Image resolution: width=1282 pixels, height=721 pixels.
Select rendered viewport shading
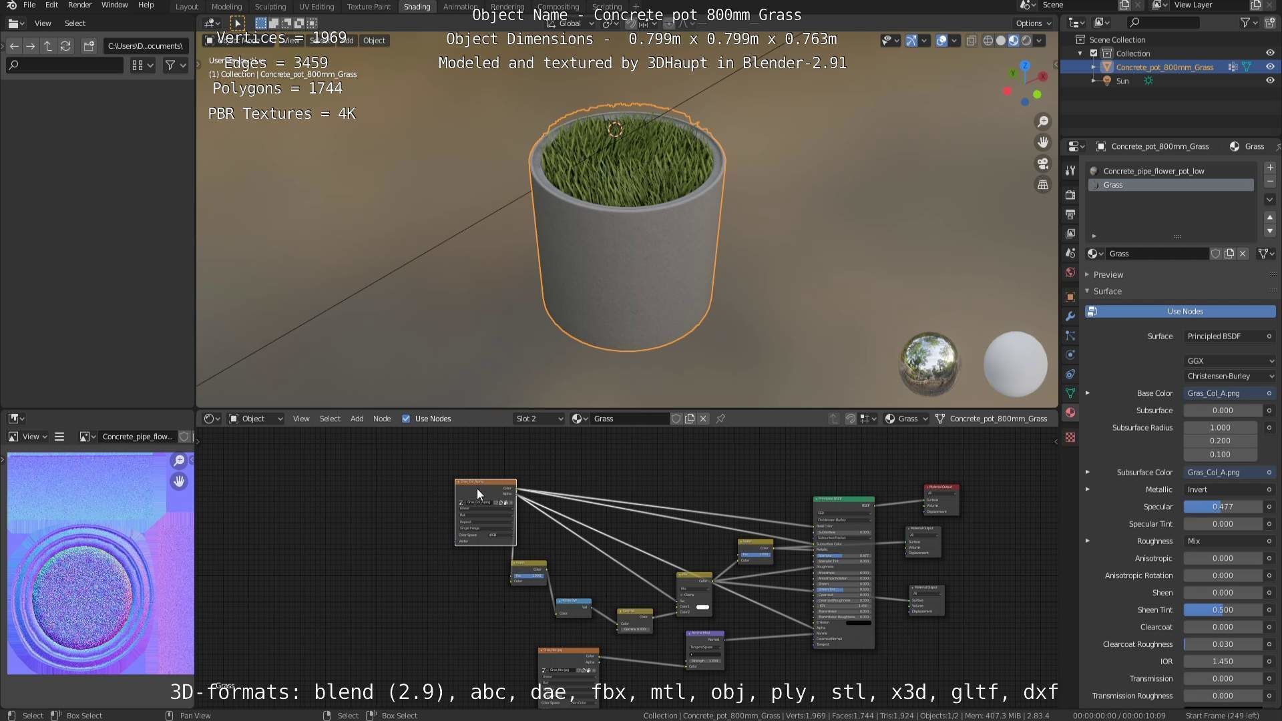pyautogui.click(x=1026, y=41)
